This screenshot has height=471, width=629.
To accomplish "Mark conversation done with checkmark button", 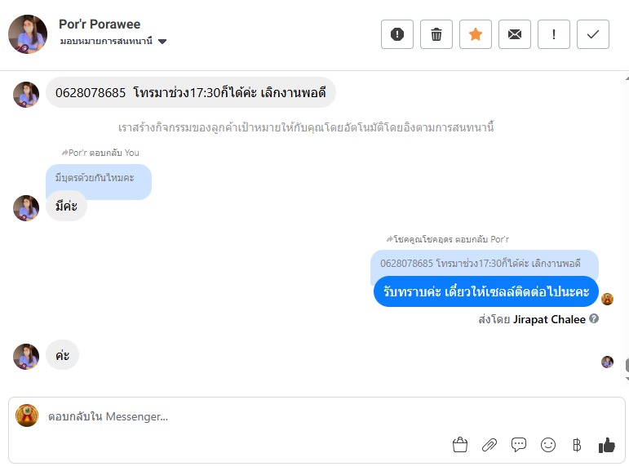I will click(x=593, y=34).
